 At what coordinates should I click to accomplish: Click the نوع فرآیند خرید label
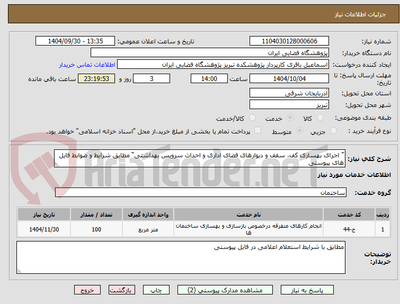tap(370, 131)
